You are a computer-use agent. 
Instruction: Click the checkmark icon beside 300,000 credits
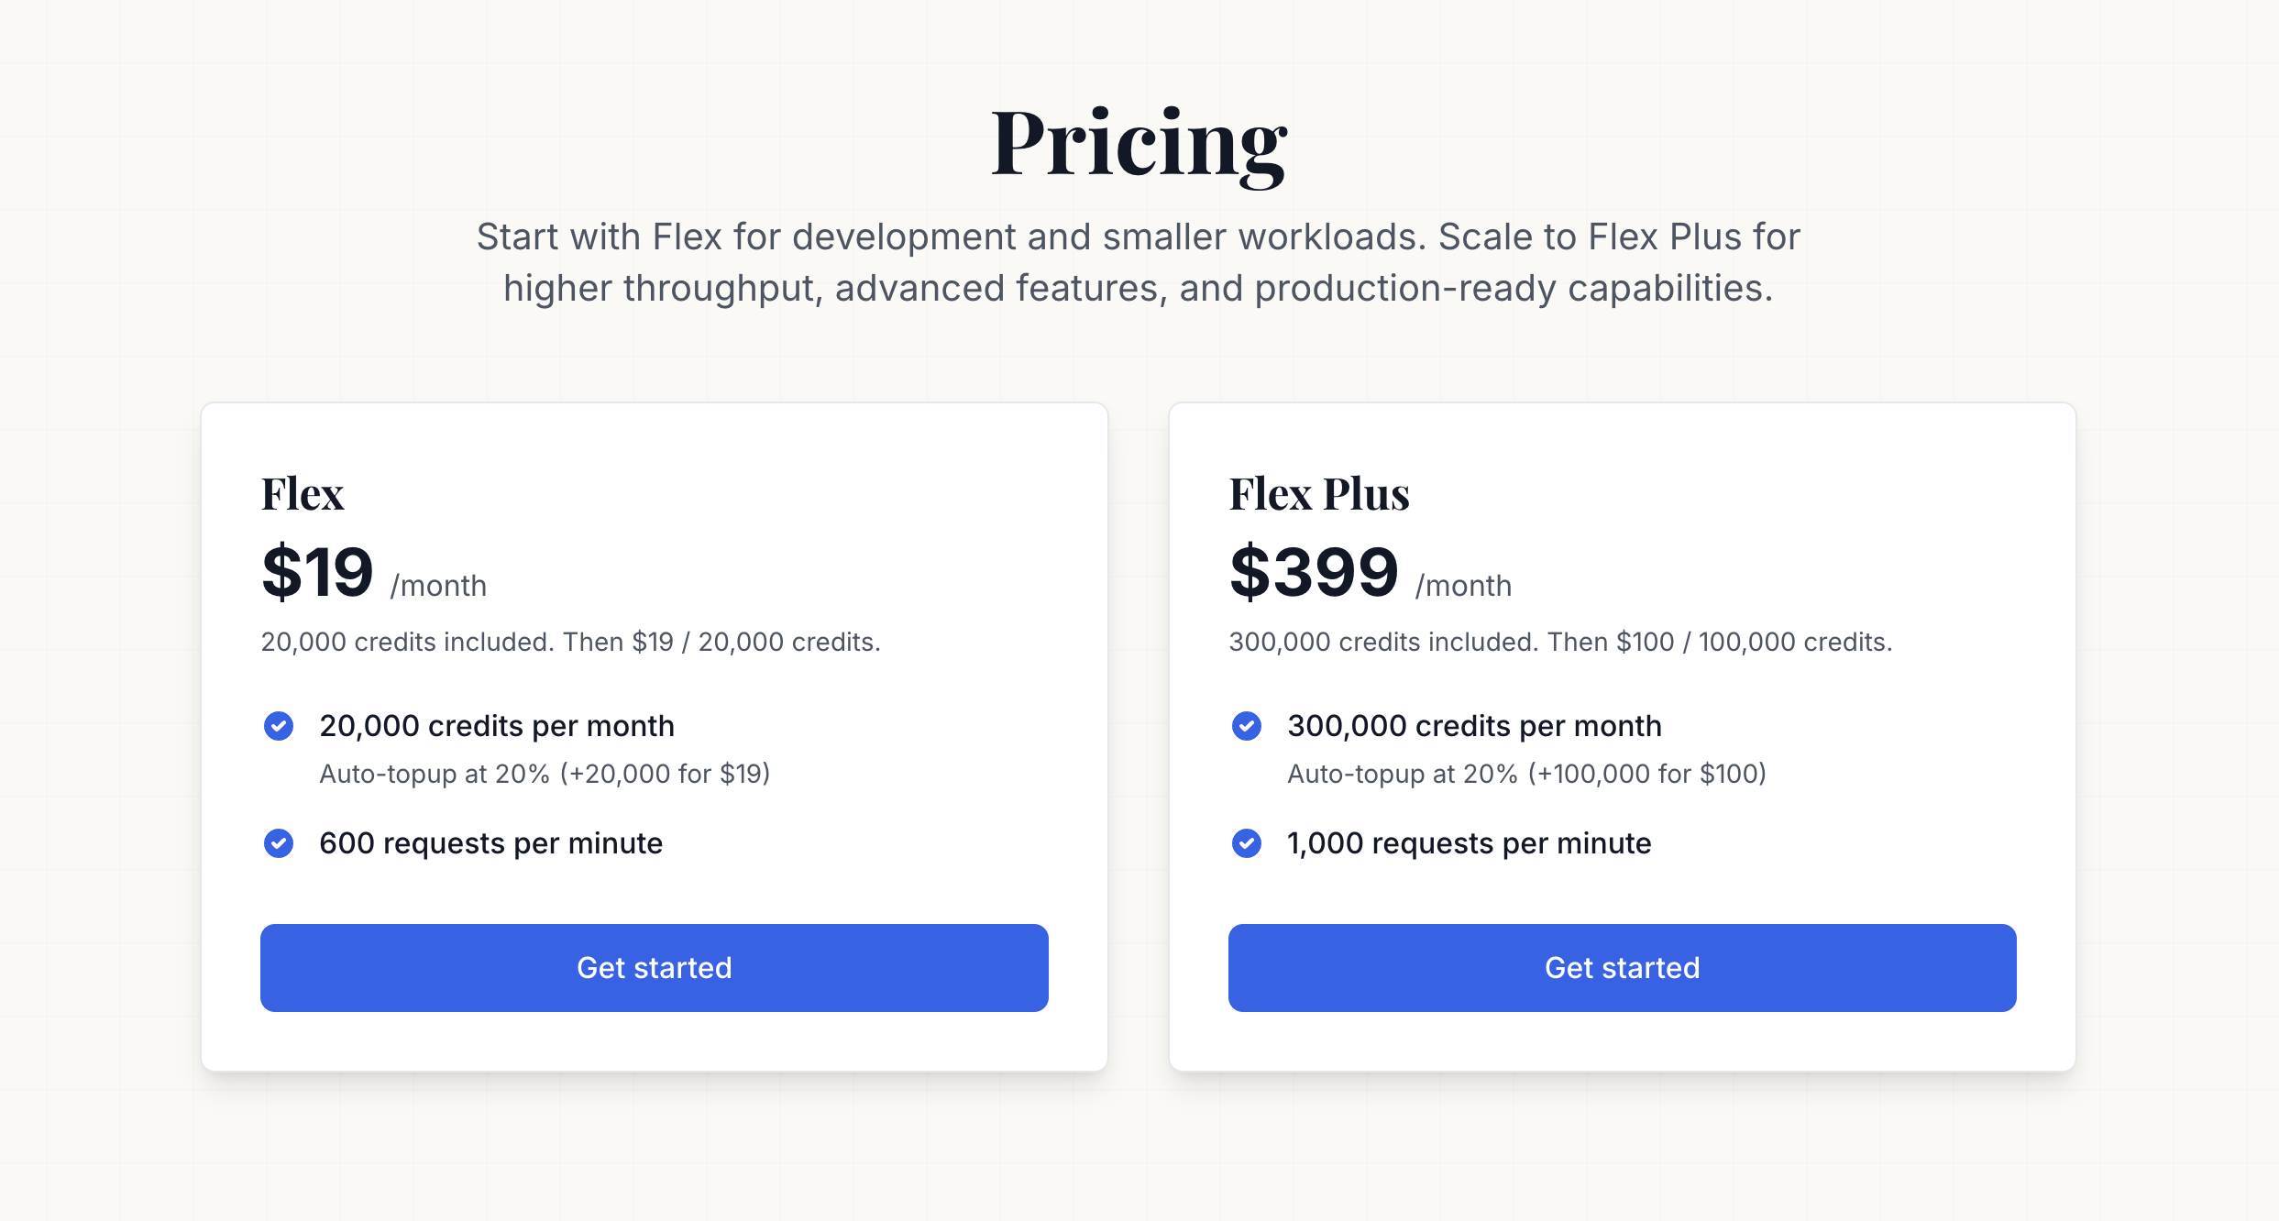click(x=1247, y=726)
